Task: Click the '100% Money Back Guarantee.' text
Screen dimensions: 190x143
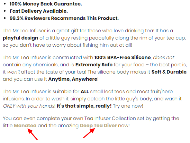Action: pyautogui.click(x=46, y=4)
